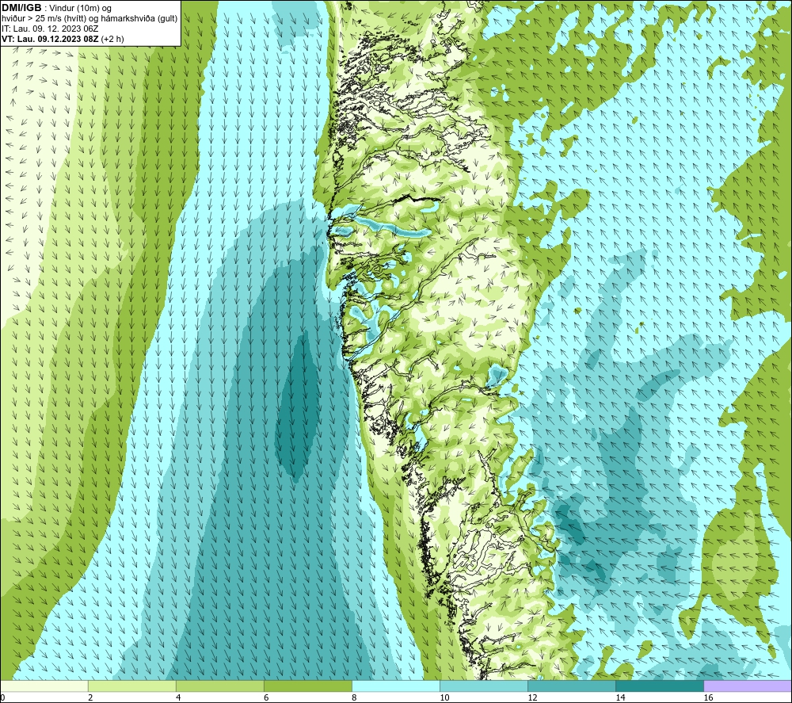The image size is (792, 703).
Task: Click the 2–4 m/s light green legend swatch
Action: (x=132, y=686)
